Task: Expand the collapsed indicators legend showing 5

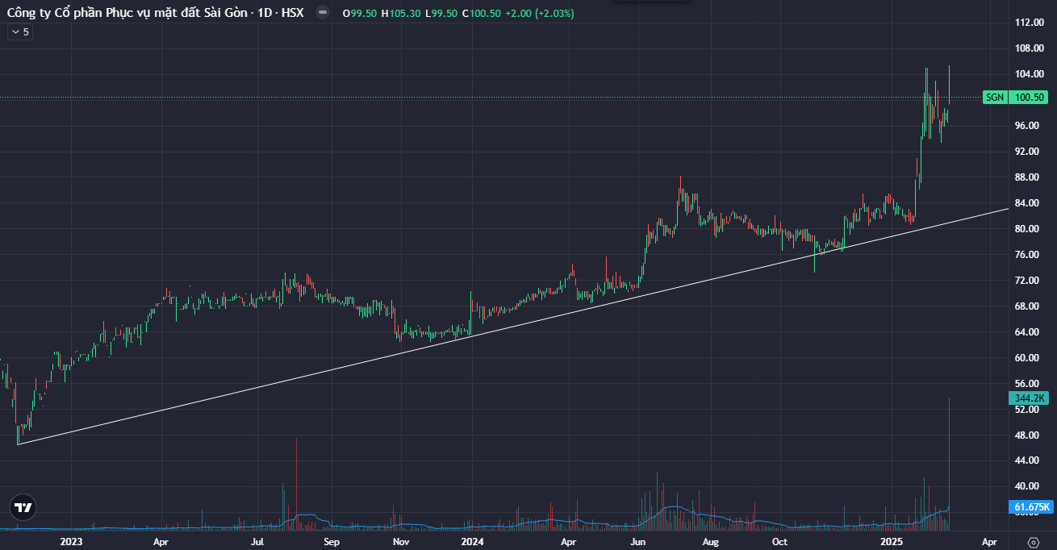Action: coord(19,32)
